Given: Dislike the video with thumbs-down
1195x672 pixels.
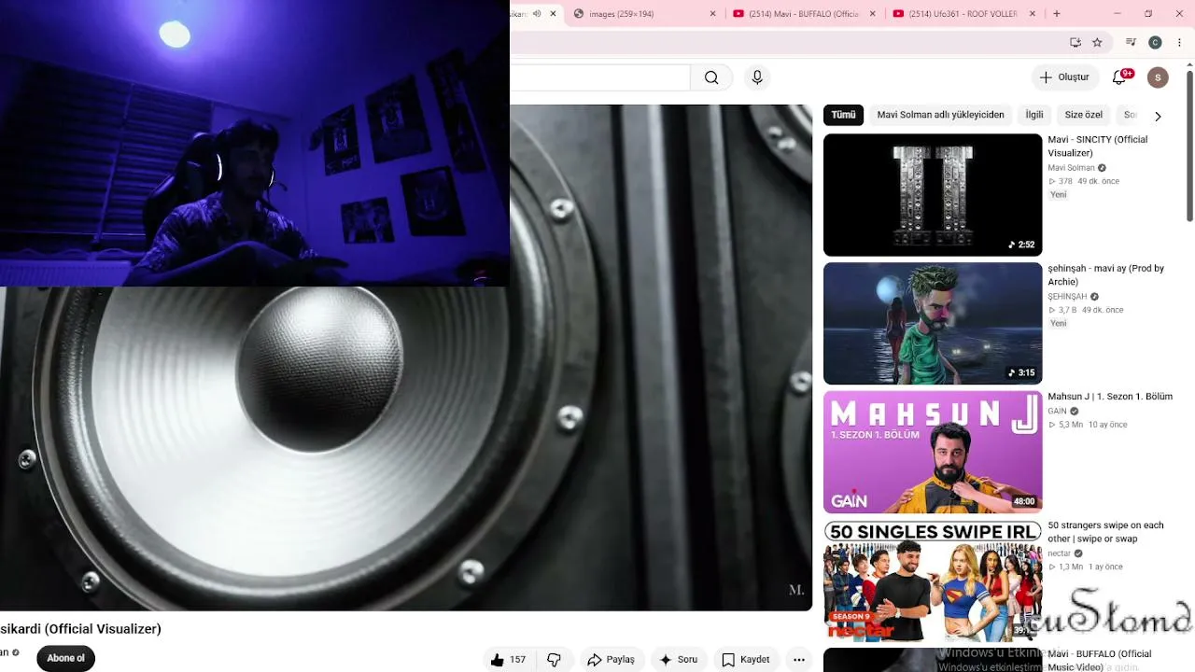Looking at the screenshot, I should click(x=555, y=660).
